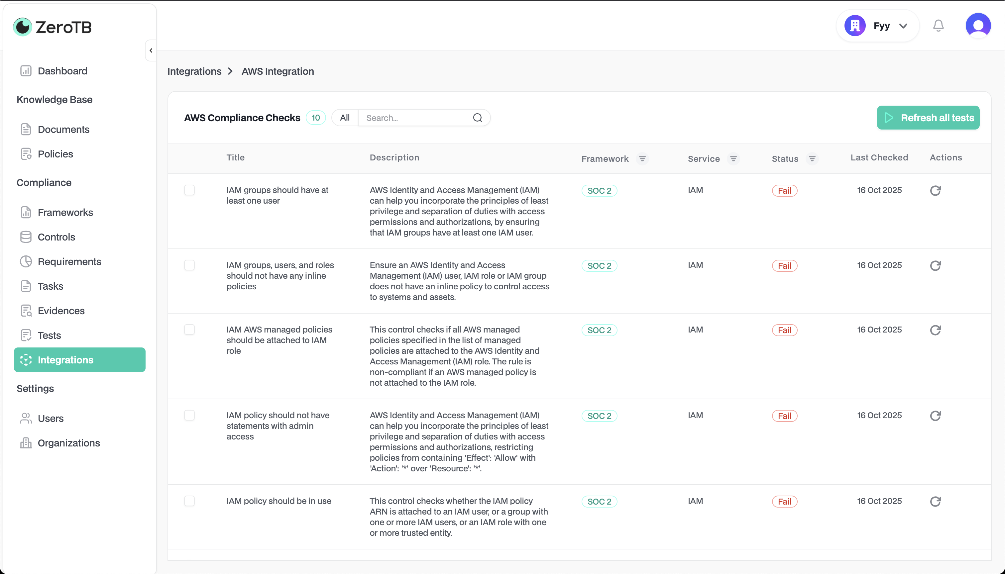
Task: Collapse the sidebar with the chevron
Action: click(151, 50)
